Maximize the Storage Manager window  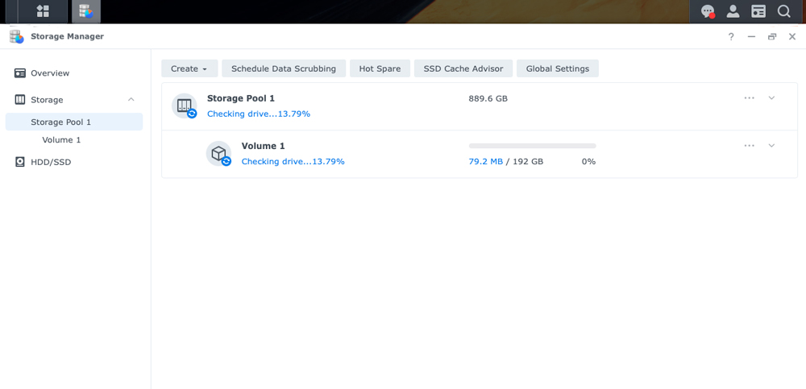click(x=772, y=36)
